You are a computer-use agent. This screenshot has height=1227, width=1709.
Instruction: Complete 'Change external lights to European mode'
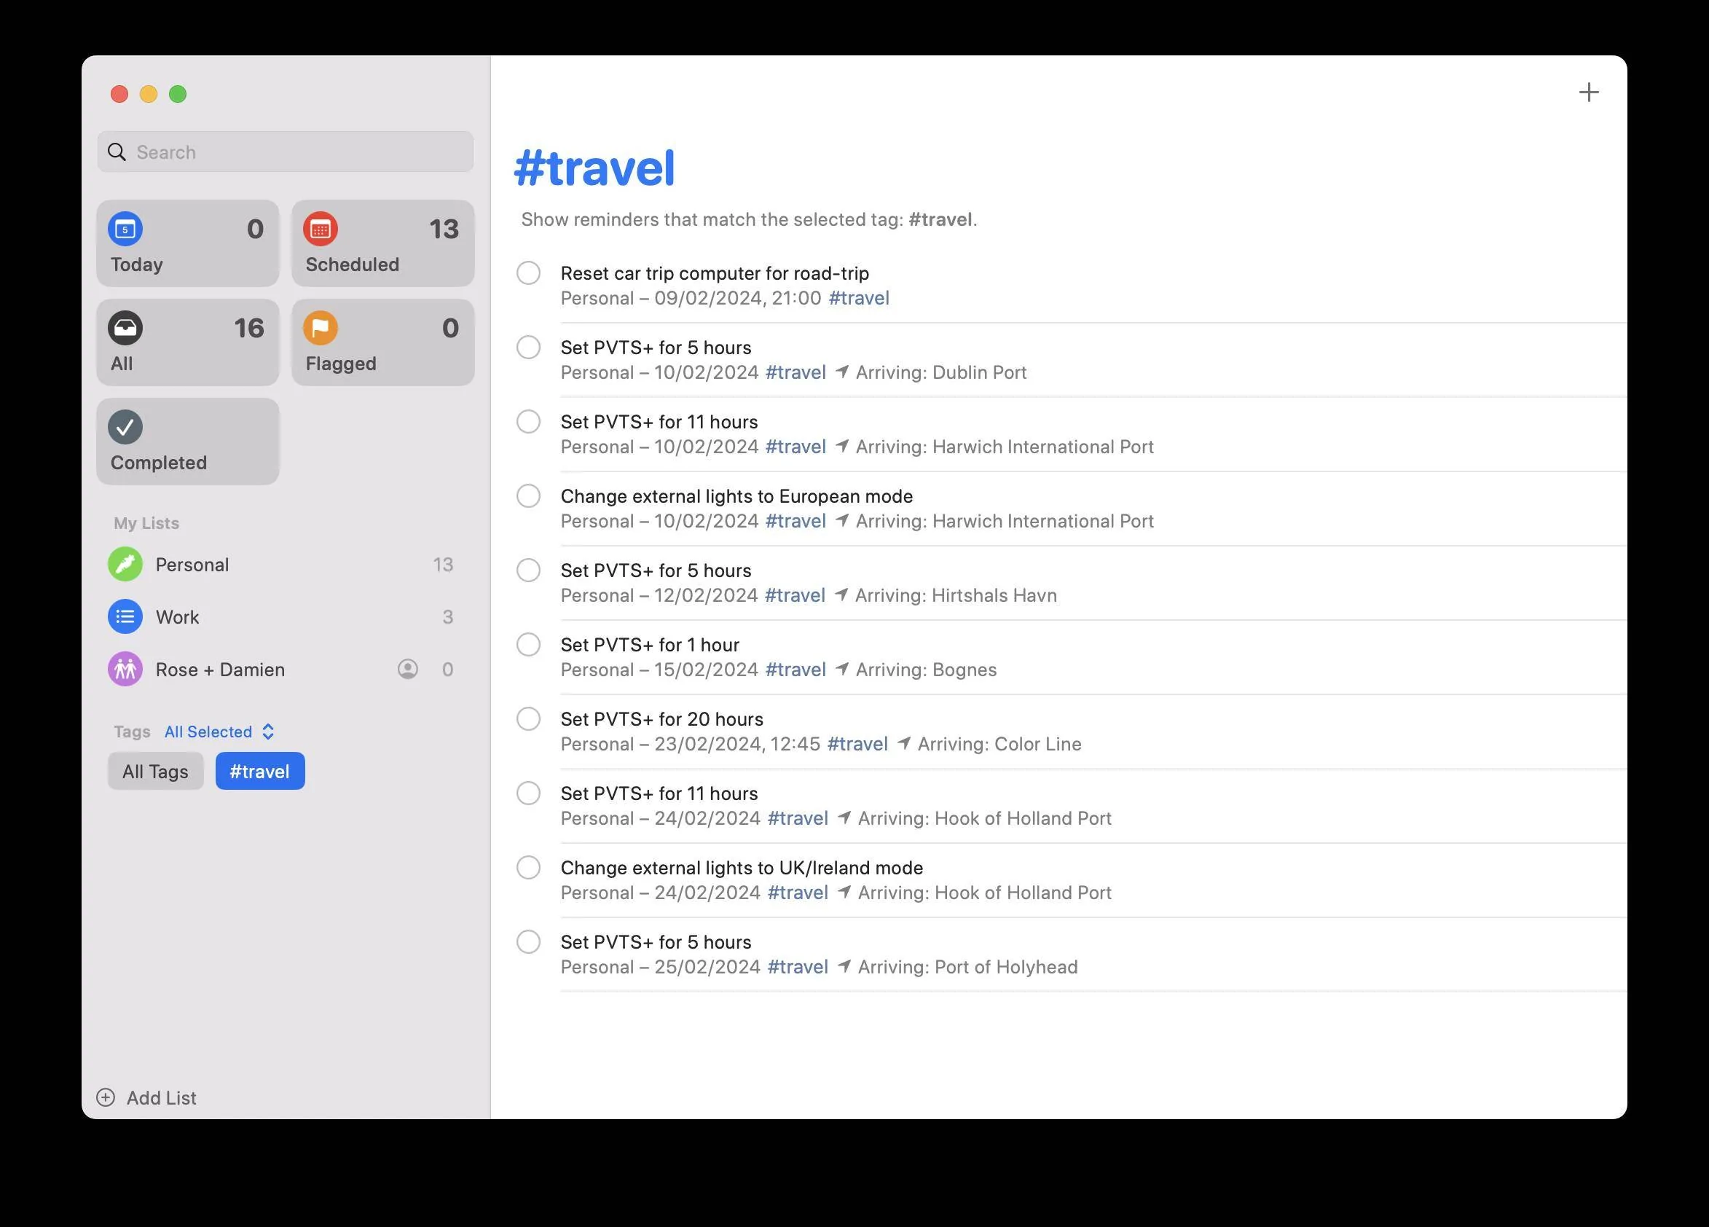(528, 496)
